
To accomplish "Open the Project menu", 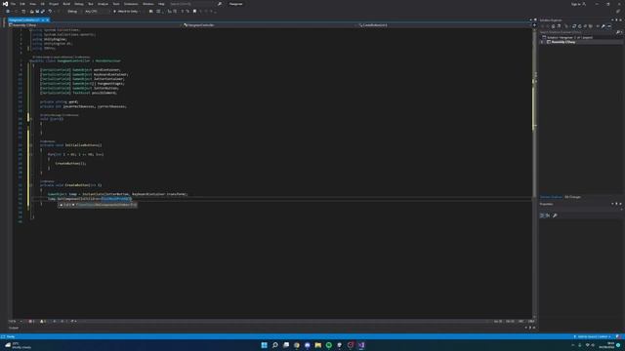I will pos(54,4).
